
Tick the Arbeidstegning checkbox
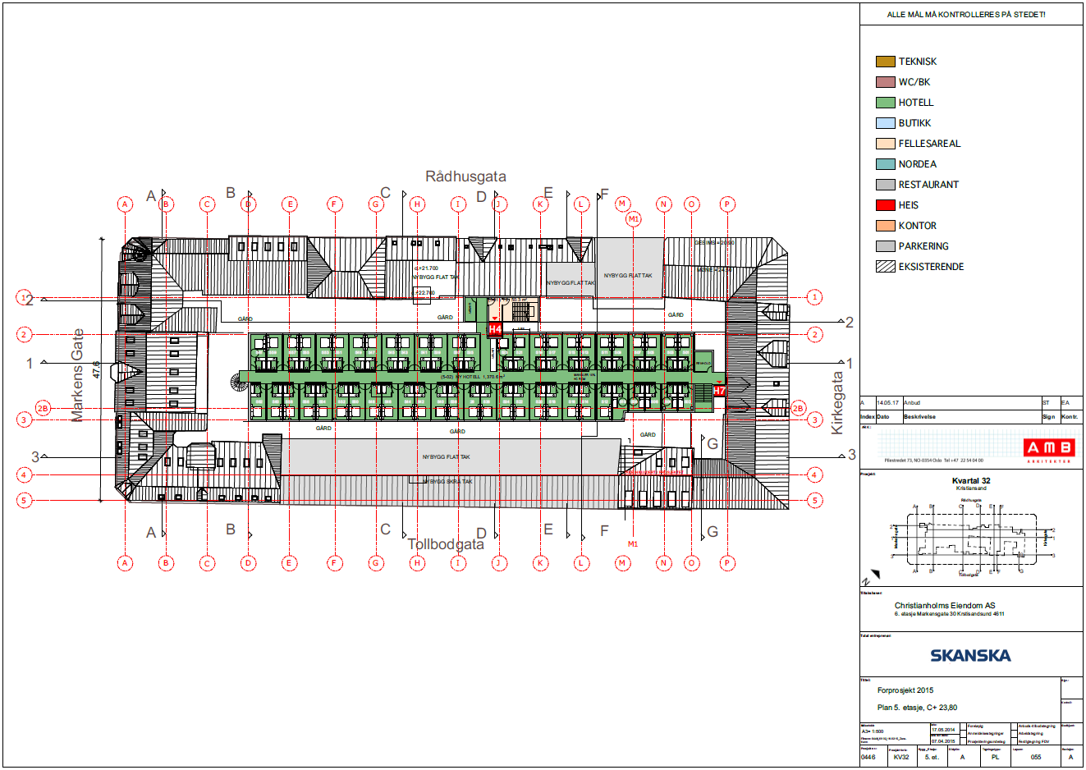(1014, 734)
